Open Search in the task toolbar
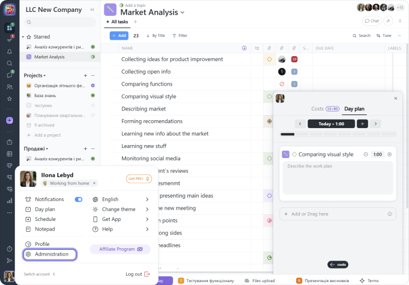Viewport: 409px width, 285px height. 361,36
